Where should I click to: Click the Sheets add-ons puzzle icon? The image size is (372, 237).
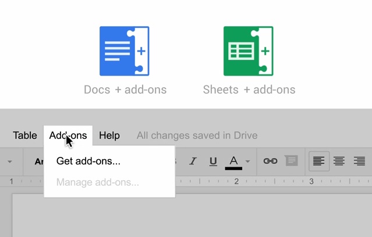point(249,51)
